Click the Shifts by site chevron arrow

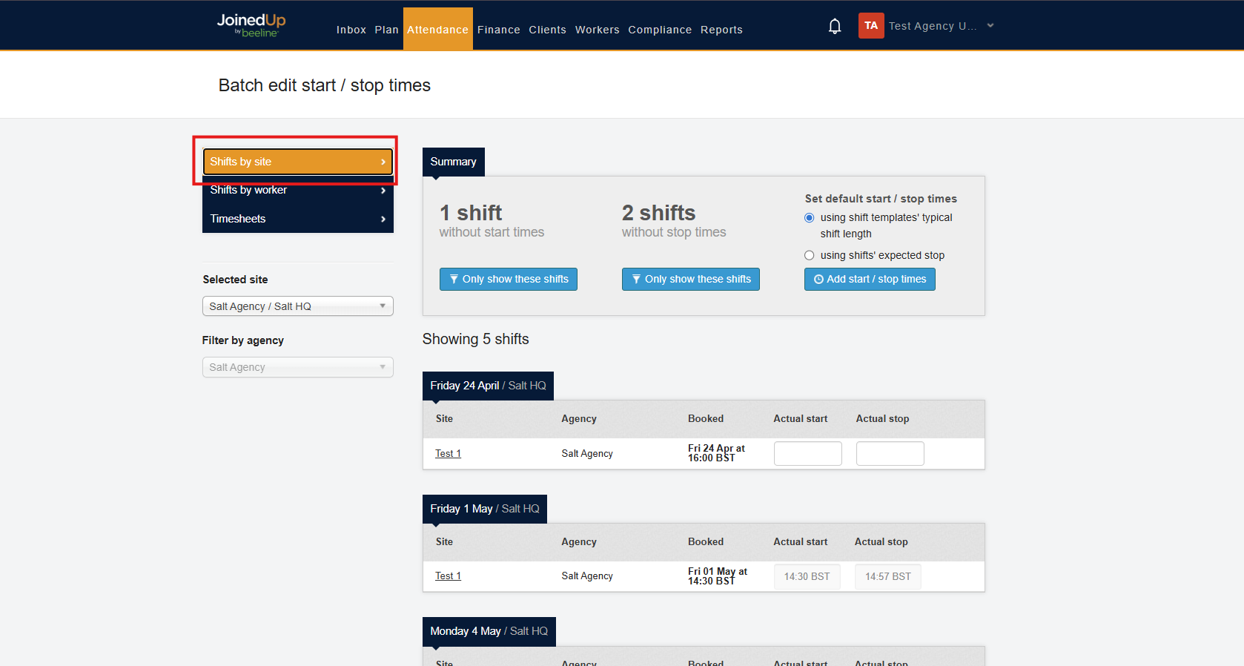[x=383, y=162]
